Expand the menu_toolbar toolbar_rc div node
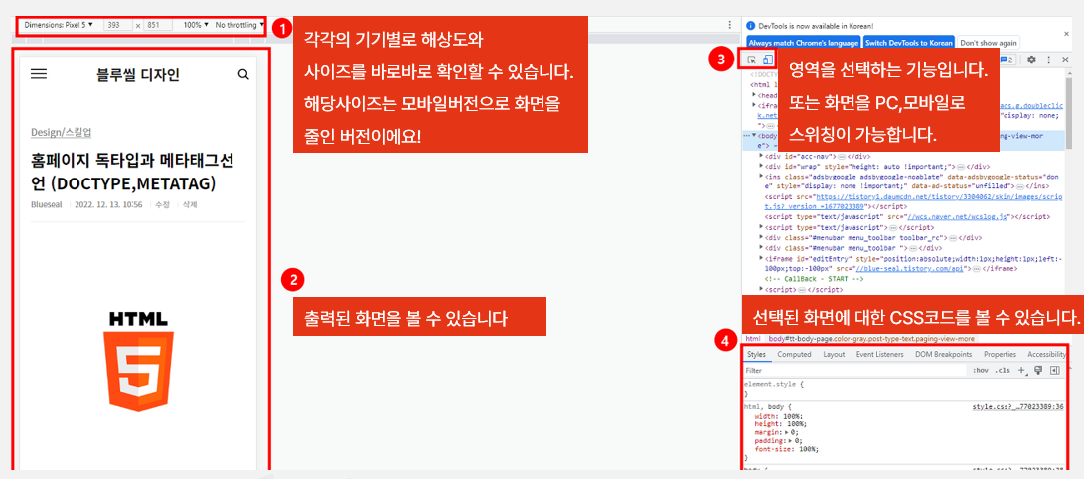This screenshot has width=1084, height=479. tap(761, 237)
